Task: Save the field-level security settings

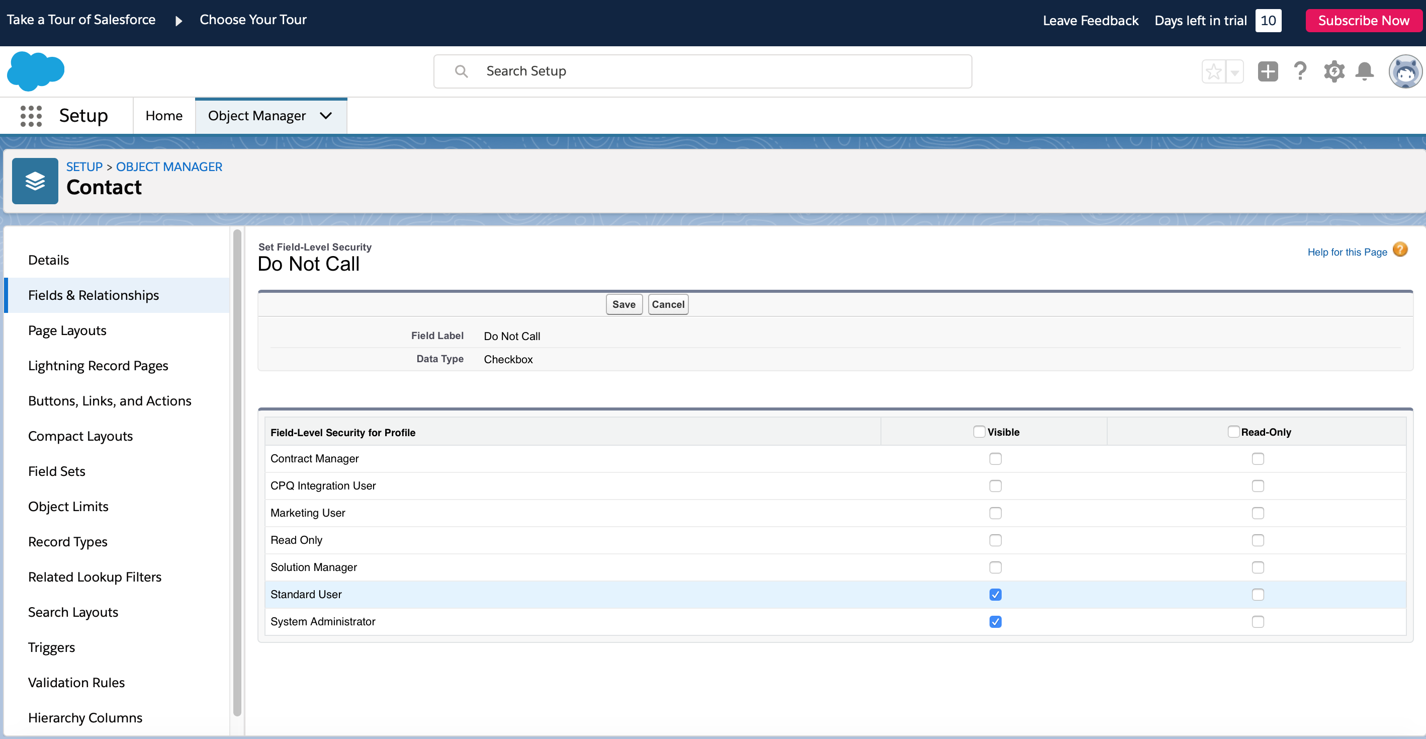Action: tap(624, 304)
